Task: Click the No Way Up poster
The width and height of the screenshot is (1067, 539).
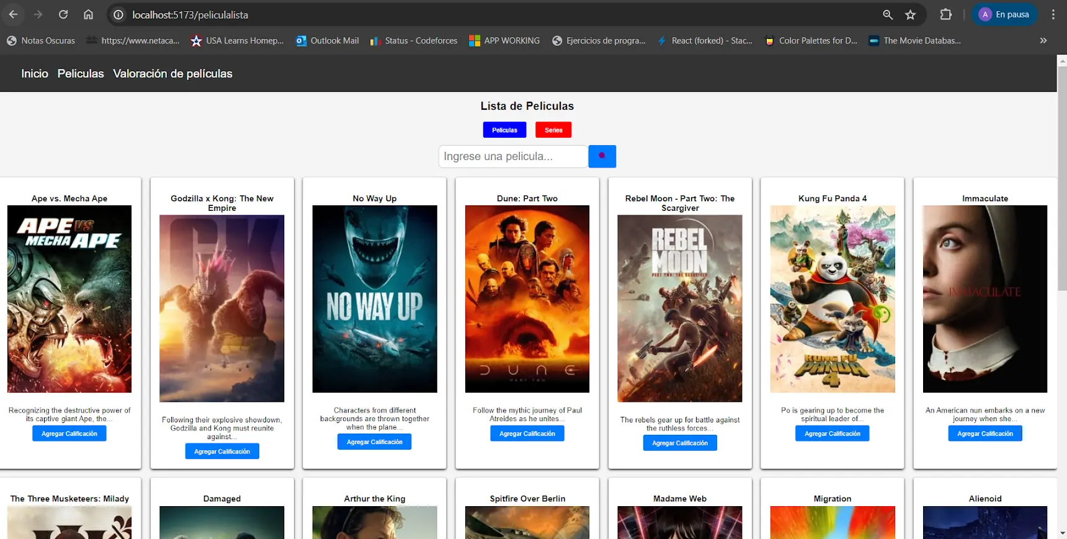Action: (375, 299)
